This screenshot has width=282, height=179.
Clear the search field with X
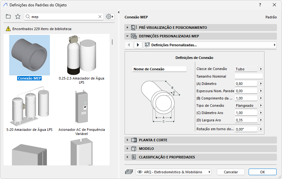100,17
